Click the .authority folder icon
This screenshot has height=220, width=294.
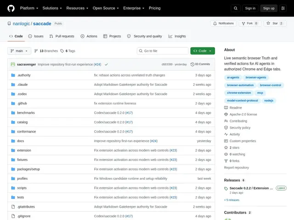(13, 75)
